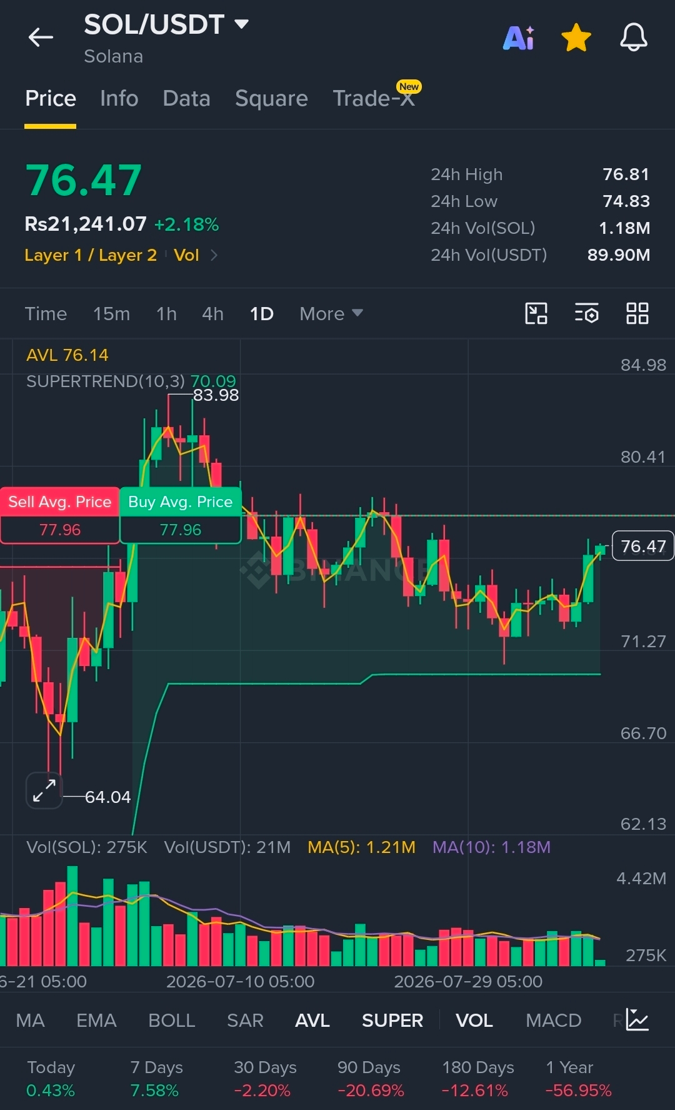Tap the Vol(SOL): 275K label
This screenshot has width=675, height=1110.
point(86,847)
